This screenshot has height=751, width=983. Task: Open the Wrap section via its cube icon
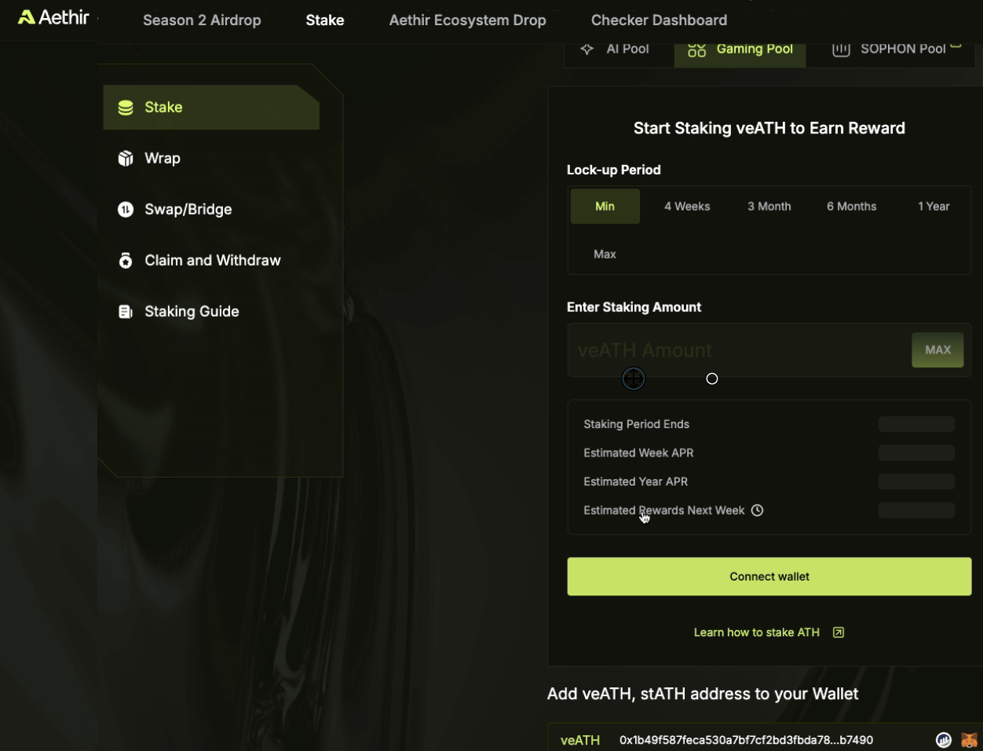pos(126,159)
